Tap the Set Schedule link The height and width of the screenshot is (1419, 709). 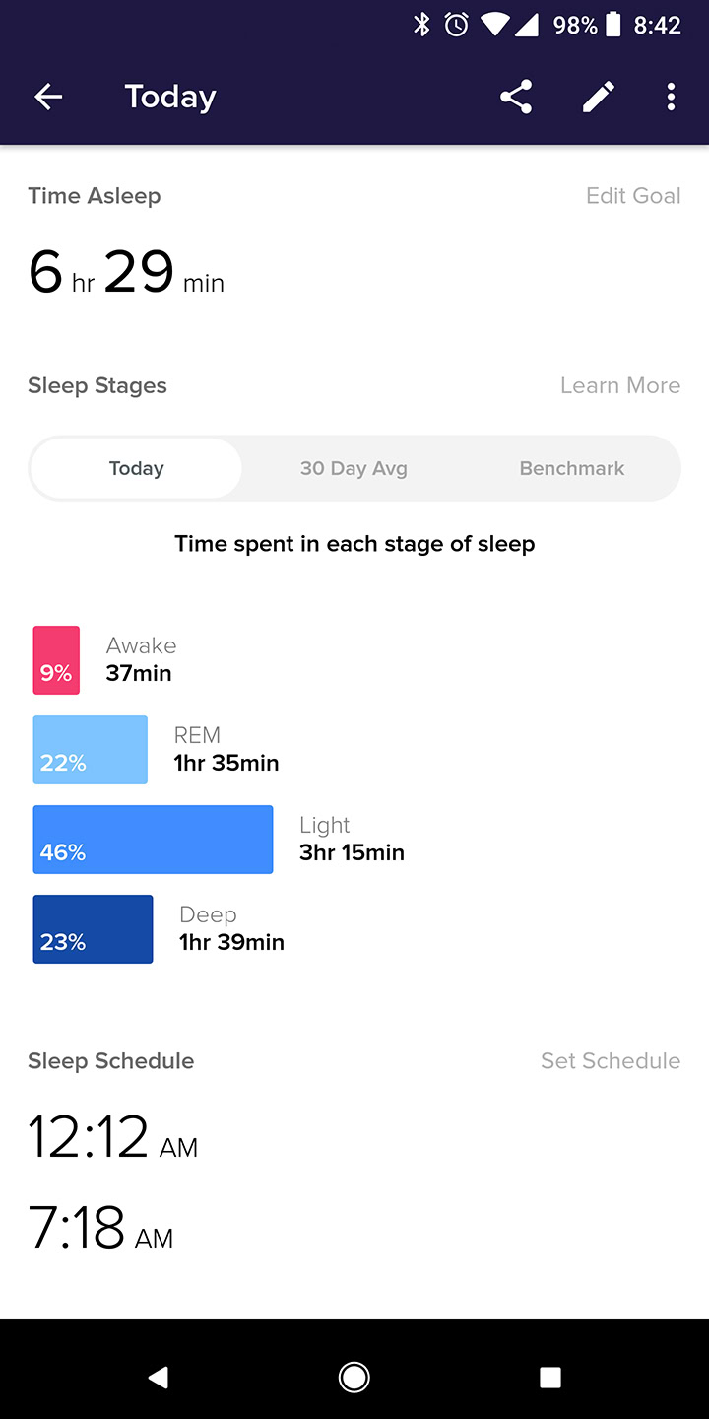[611, 1061]
